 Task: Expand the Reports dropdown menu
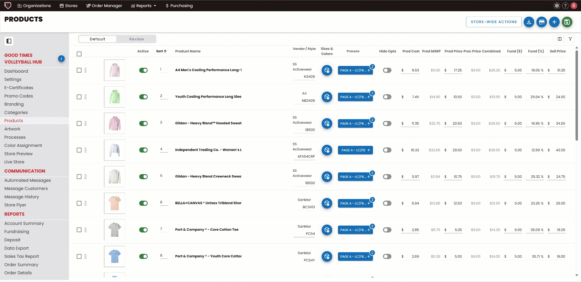tap(143, 6)
